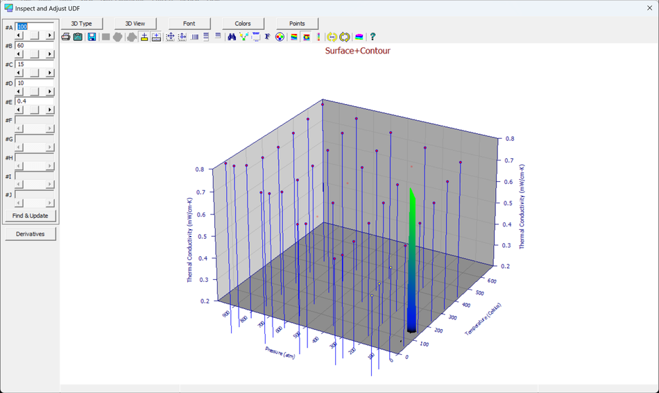Decrease parameter #C with left arrow
Viewport: 659px width, 393px height.
[19, 73]
